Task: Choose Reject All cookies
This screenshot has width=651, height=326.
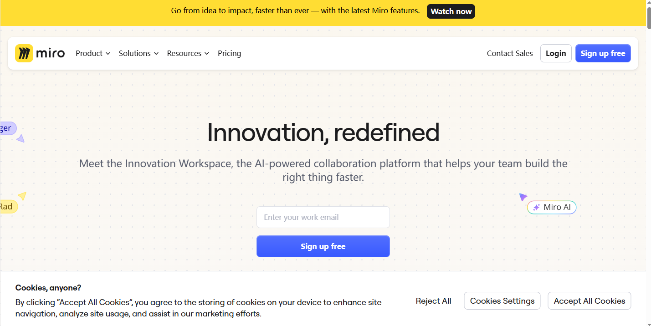Action: (433, 301)
